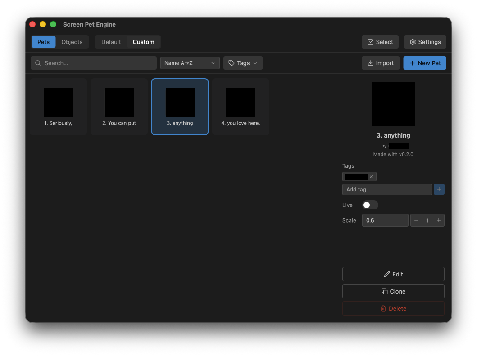Delete the selected pet
Image resolution: width=477 pixels, height=356 pixels.
point(393,308)
